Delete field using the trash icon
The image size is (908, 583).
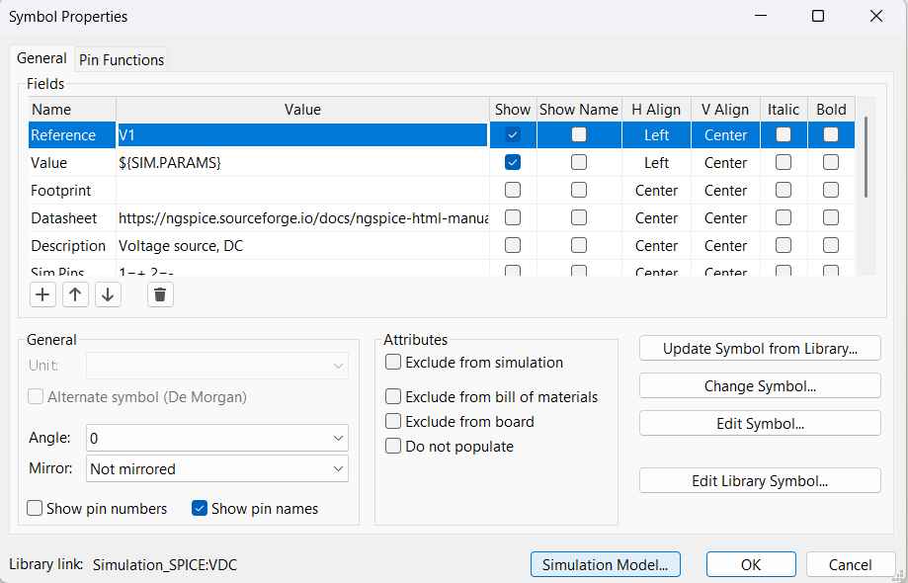pyautogui.click(x=161, y=293)
